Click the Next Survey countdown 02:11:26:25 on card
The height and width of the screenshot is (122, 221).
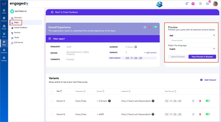click(x=134, y=58)
